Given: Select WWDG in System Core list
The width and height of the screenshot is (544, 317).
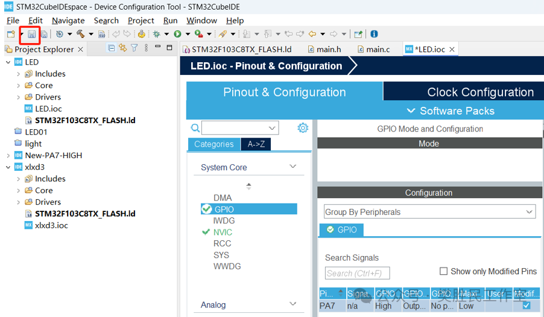Looking at the screenshot, I should click(x=227, y=267).
